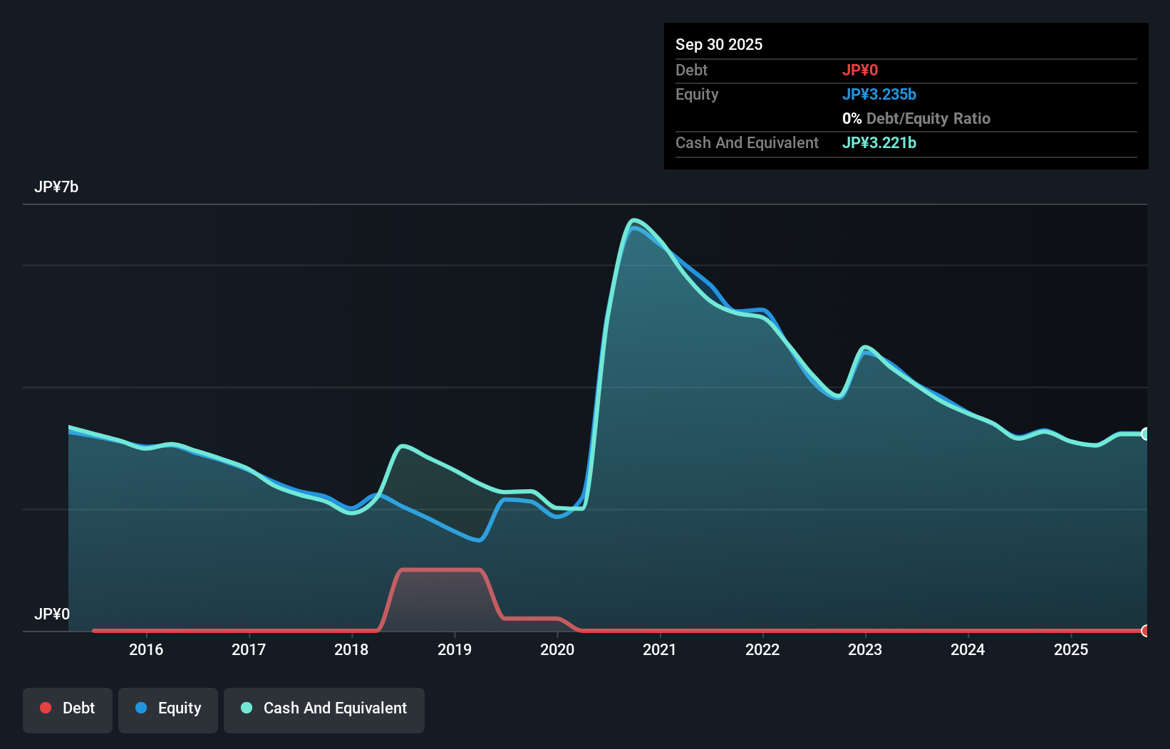Click the red Debt legend dot
Screen dimensions: 1170x749
(x=46, y=708)
